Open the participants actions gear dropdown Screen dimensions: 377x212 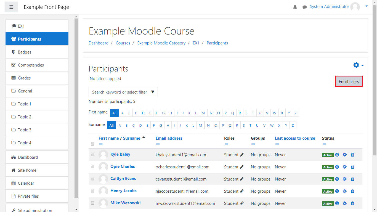coord(358,65)
